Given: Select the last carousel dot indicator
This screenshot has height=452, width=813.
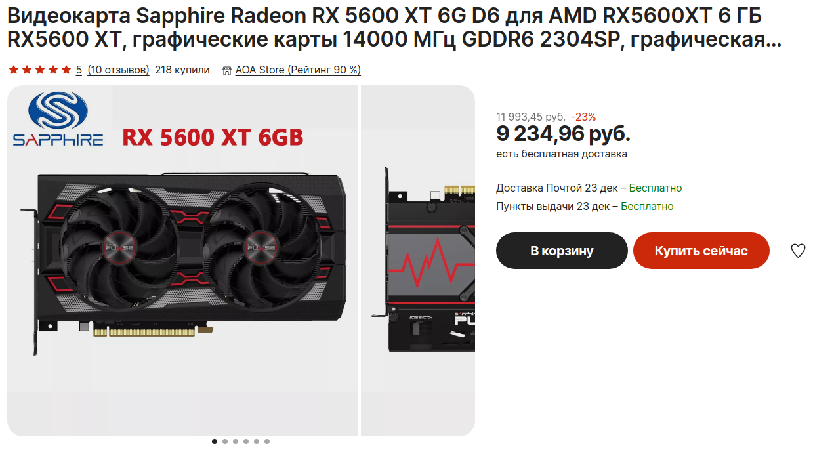Looking at the screenshot, I should click(x=267, y=442).
